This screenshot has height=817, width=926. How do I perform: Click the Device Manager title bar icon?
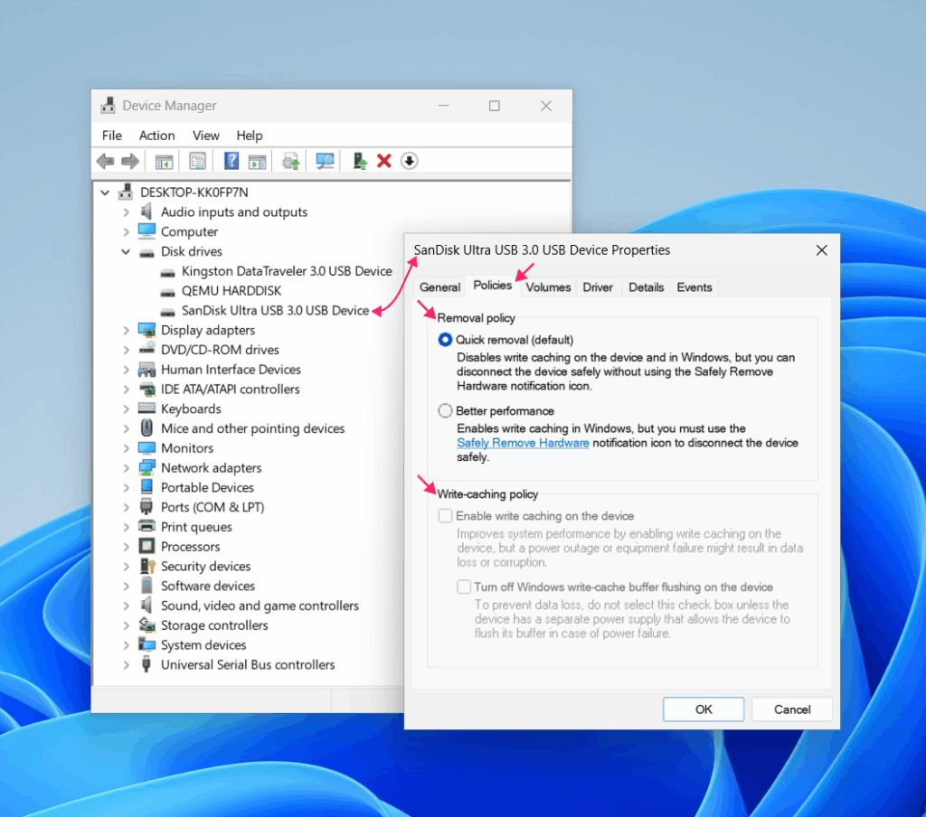(109, 105)
